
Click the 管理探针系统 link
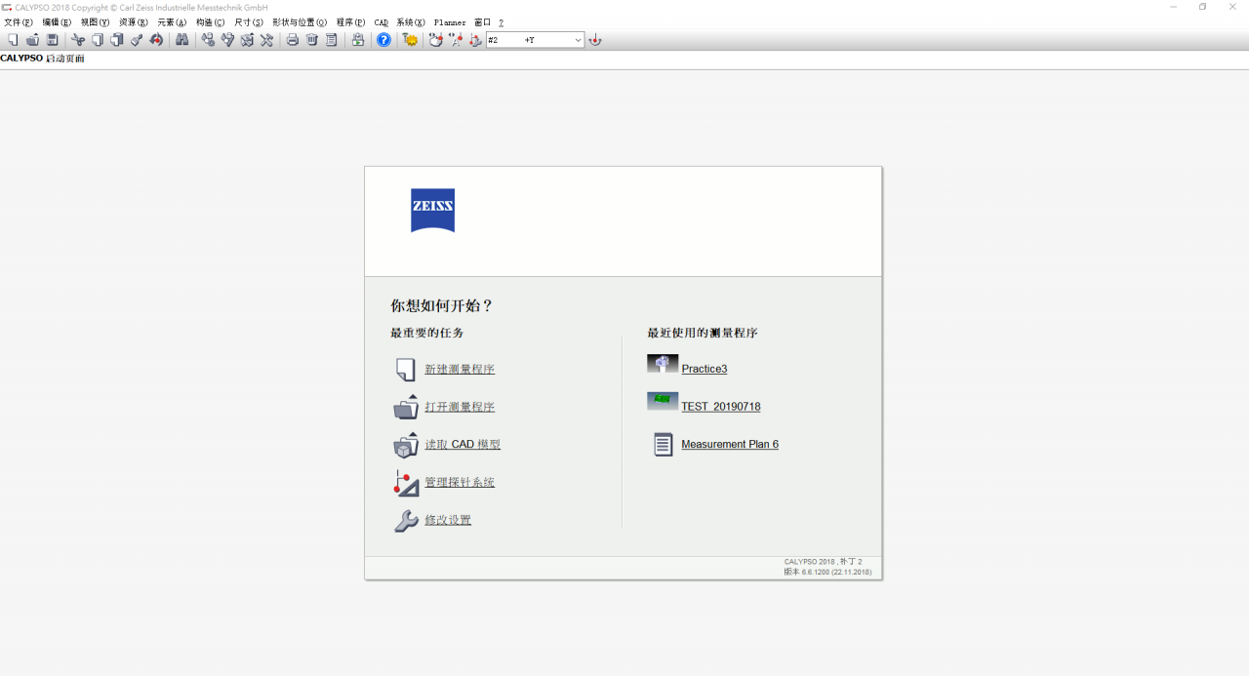pyautogui.click(x=460, y=483)
